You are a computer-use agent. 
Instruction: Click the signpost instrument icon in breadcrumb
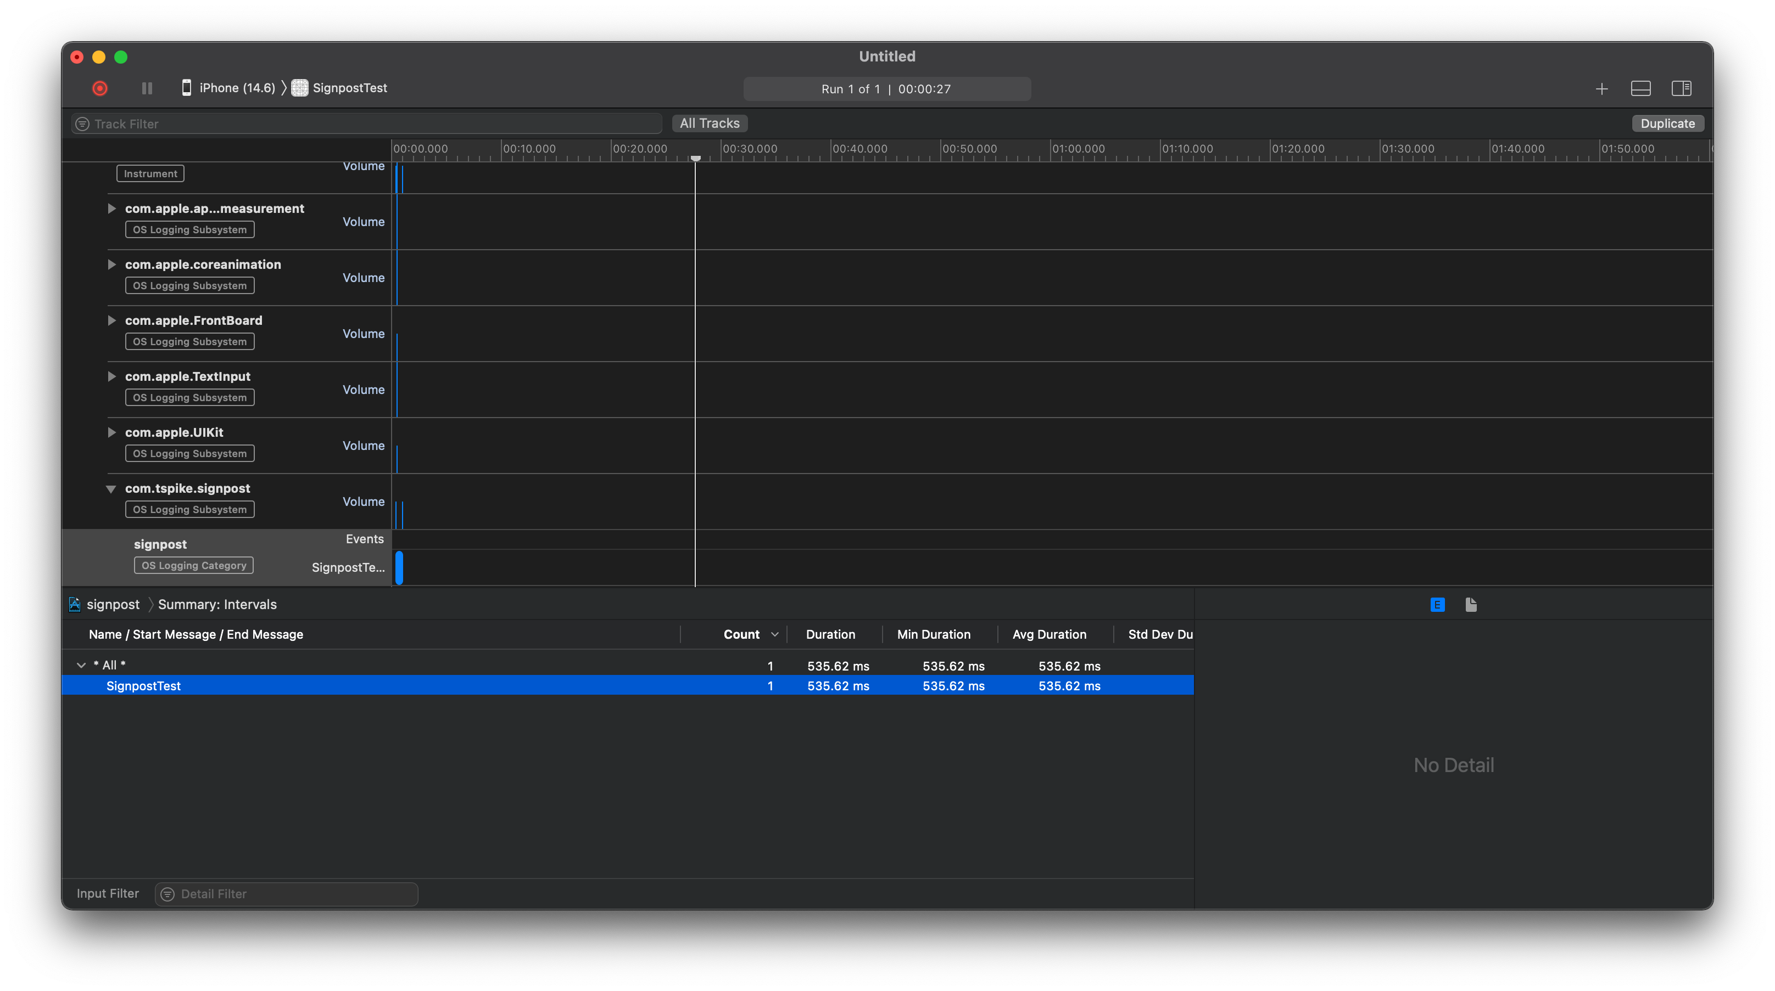click(75, 605)
